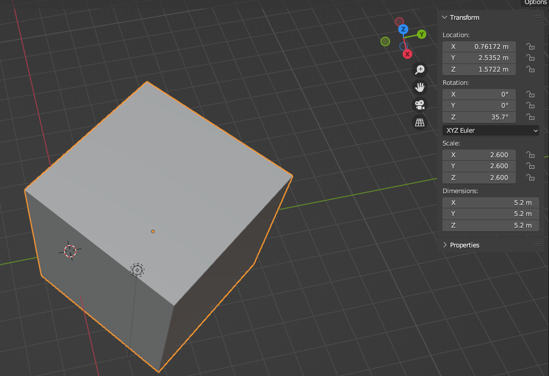Lock Rotation X value

click(x=530, y=94)
